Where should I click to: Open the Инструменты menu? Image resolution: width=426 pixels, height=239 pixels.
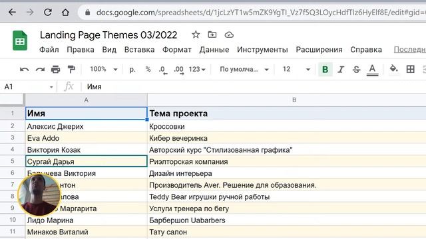click(x=262, y=50)
